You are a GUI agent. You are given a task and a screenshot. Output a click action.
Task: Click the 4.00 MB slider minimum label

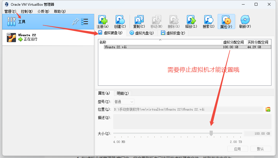tap(119, 142)
